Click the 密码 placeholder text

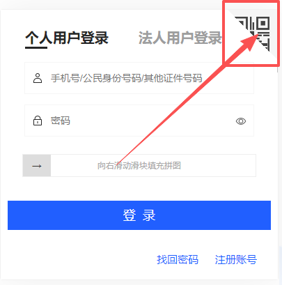click(x=61, y=121)
